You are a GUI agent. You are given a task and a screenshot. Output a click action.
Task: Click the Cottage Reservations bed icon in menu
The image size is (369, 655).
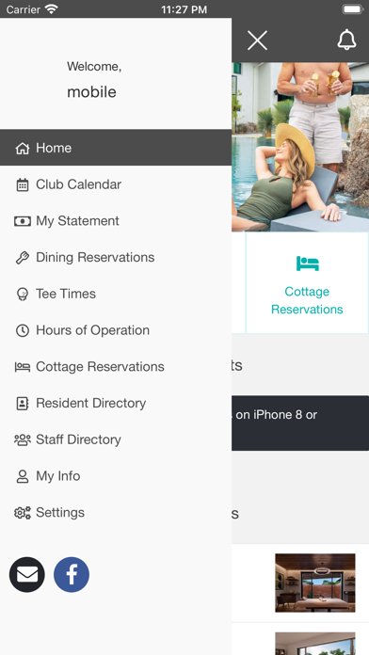(x=23, y=367)
